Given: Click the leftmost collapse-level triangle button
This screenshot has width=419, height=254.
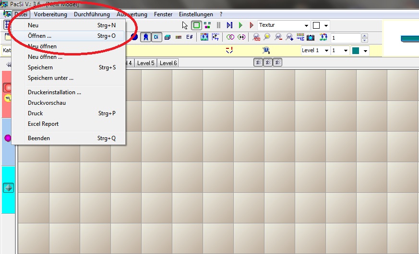Looking at the screenshot, I should click(258, 62).
